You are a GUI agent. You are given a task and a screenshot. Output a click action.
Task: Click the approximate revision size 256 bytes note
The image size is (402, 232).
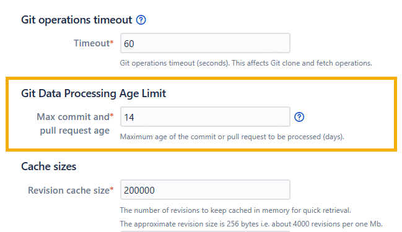(x=251, y=224)
